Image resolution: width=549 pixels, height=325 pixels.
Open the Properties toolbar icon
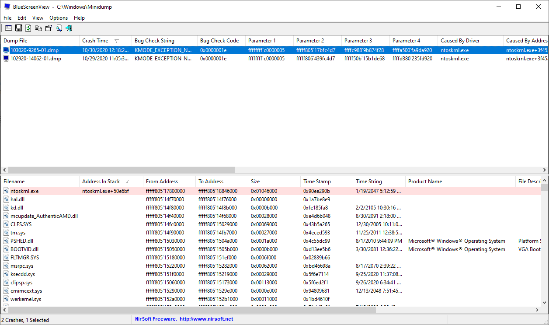click(x=49, y=28)
